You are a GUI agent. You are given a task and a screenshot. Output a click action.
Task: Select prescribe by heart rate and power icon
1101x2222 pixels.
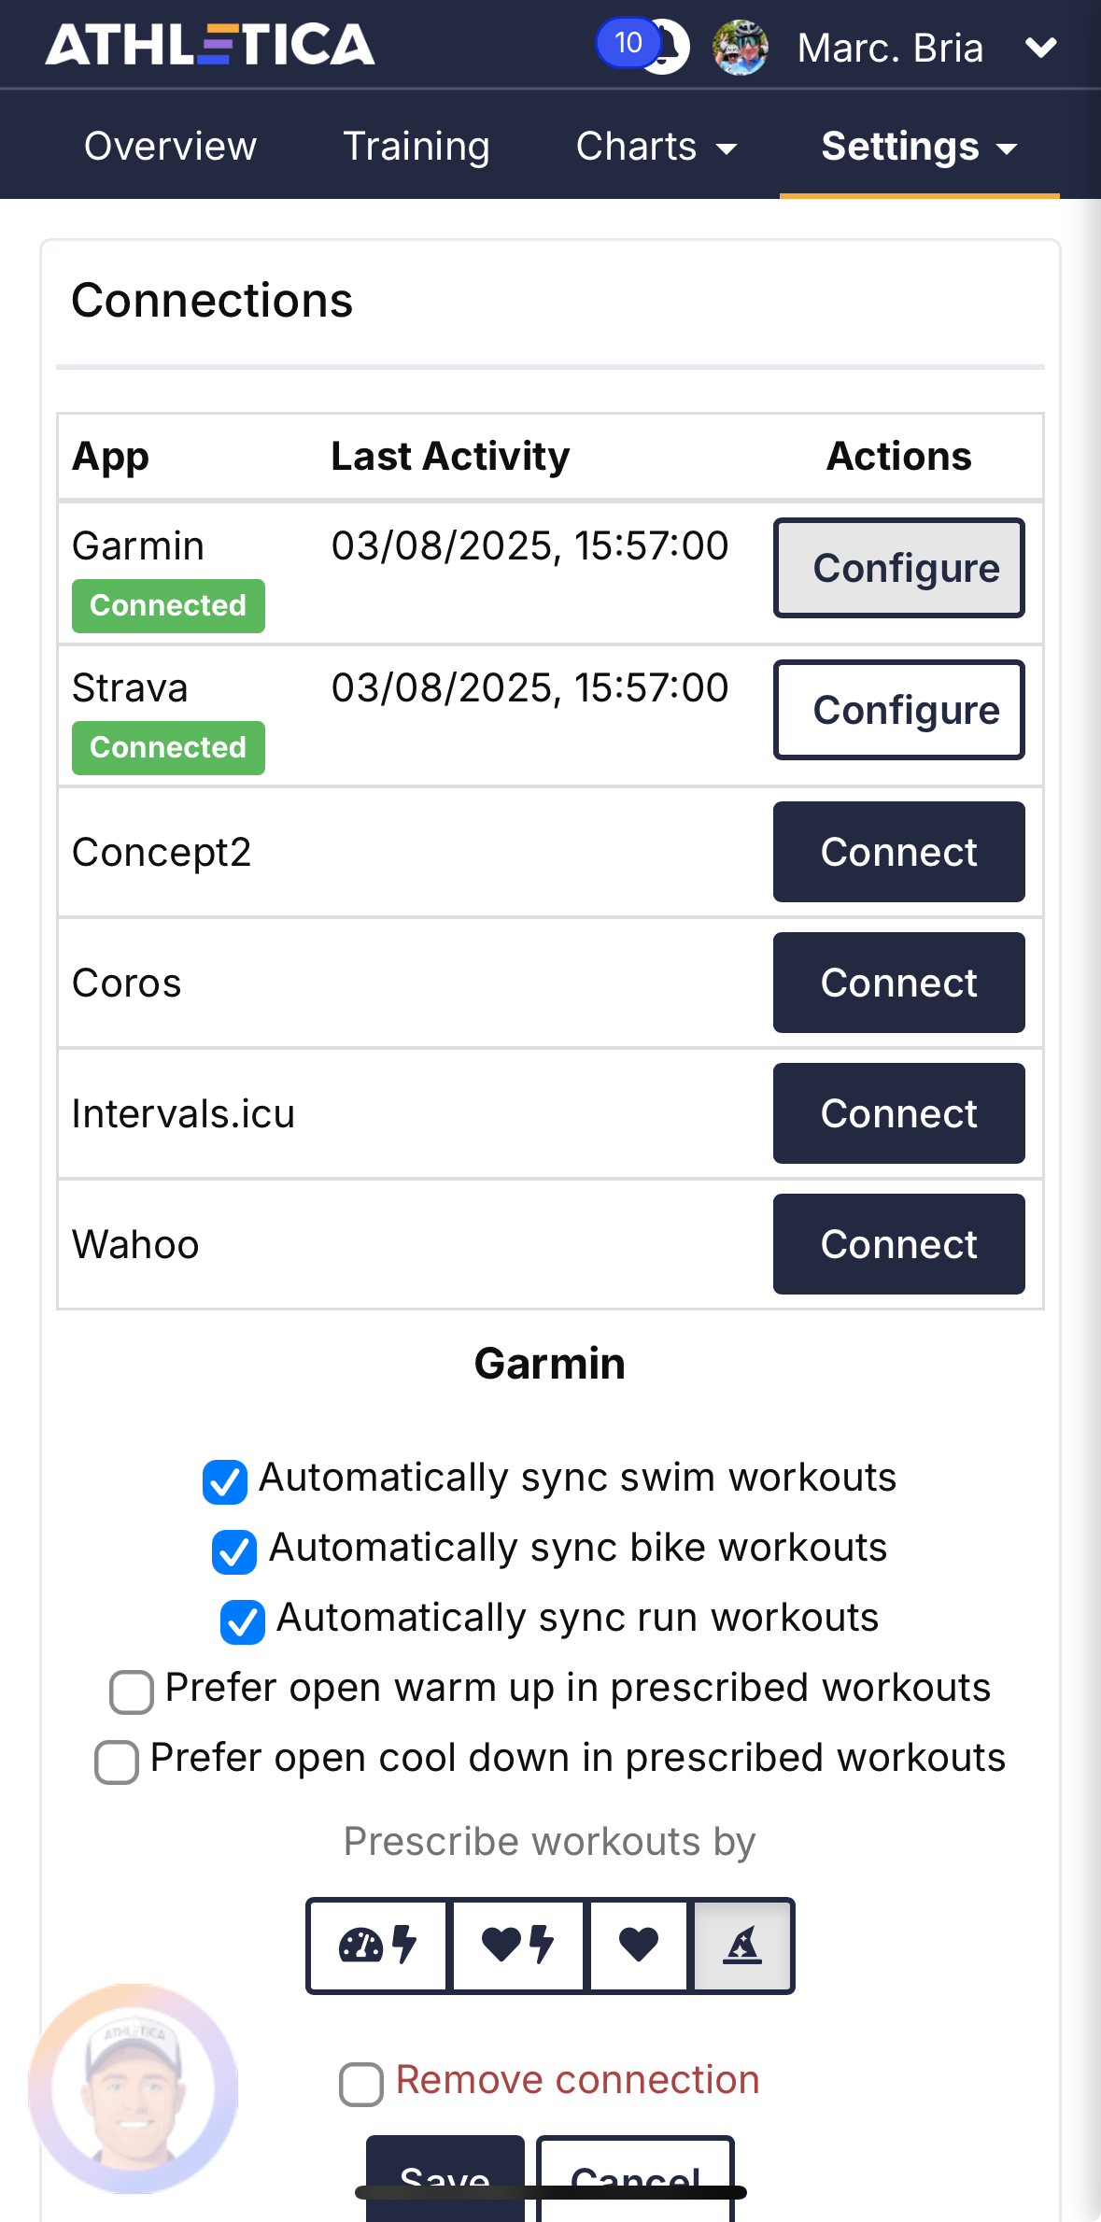tap(518, 1946)
